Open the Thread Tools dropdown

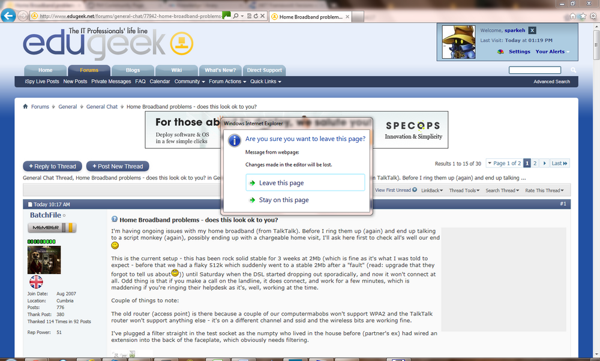[x=464, y=191]
